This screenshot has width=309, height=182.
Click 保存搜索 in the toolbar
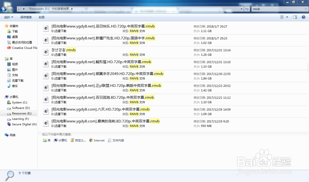pos(26,17)
